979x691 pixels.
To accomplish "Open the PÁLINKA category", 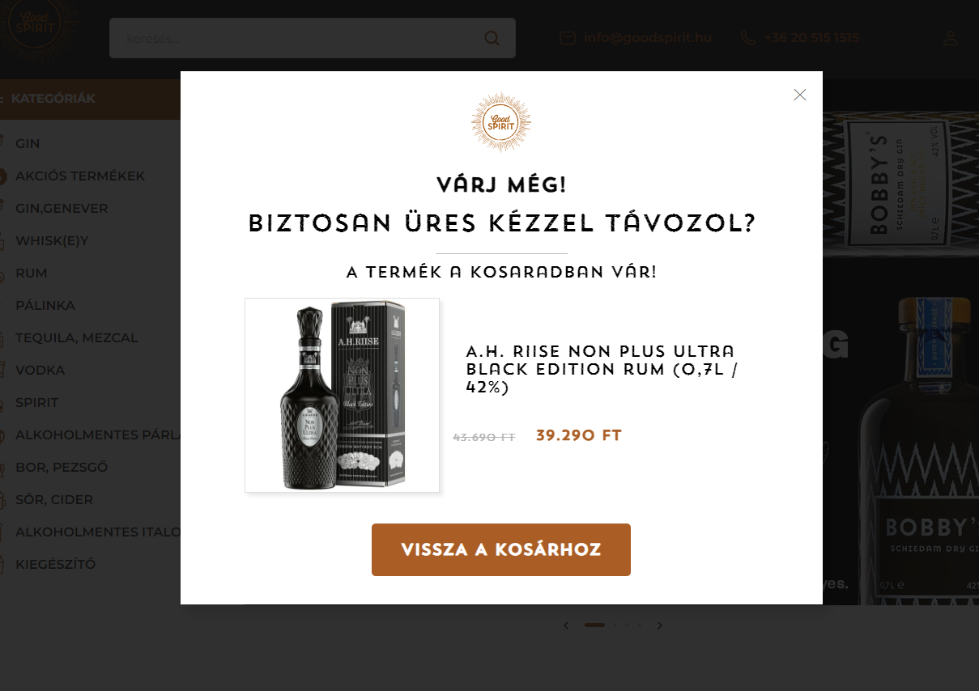I will [x=45, y=305].
